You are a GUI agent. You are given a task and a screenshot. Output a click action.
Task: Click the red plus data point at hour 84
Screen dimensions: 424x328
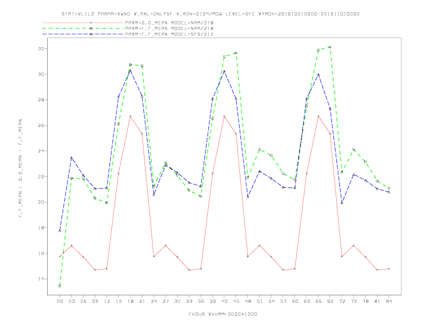pos(389,269)
